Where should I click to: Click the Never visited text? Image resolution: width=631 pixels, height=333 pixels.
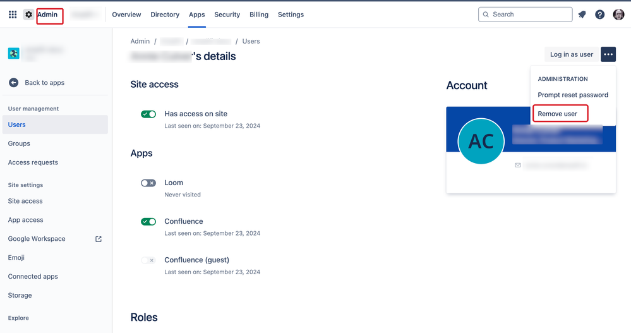[x=183, y=195]
